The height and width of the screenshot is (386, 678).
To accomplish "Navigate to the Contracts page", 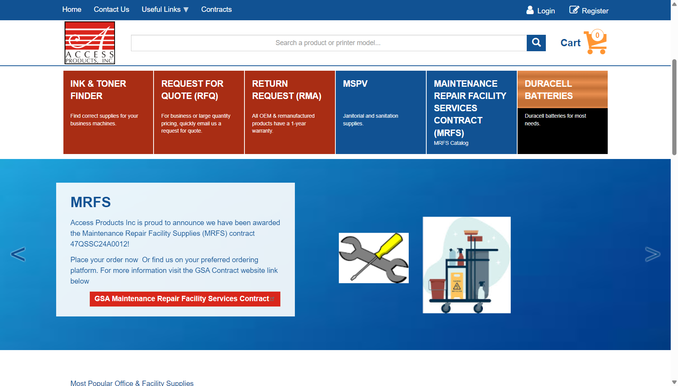I will click(x=216, y=9).
